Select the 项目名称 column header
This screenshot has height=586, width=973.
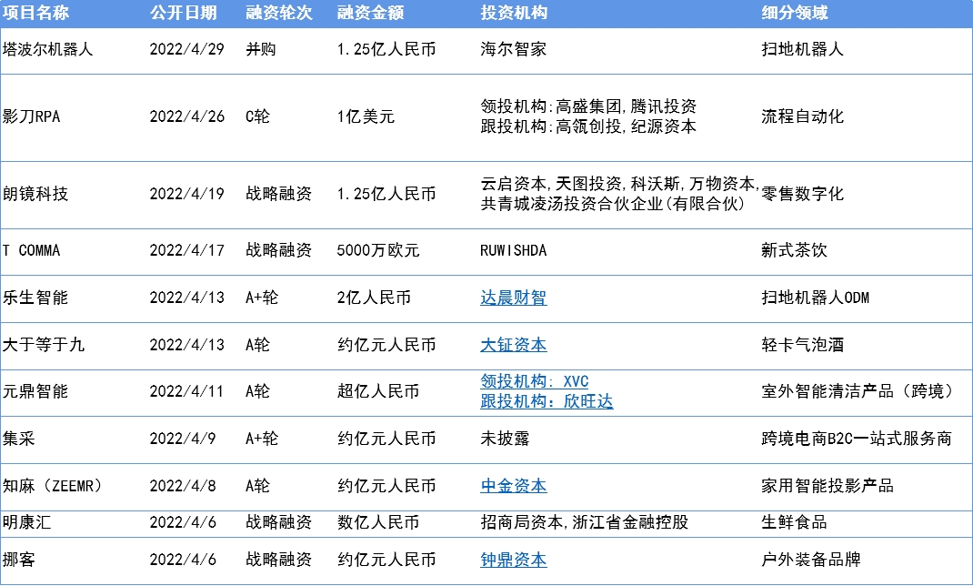[x=35, y=13]
